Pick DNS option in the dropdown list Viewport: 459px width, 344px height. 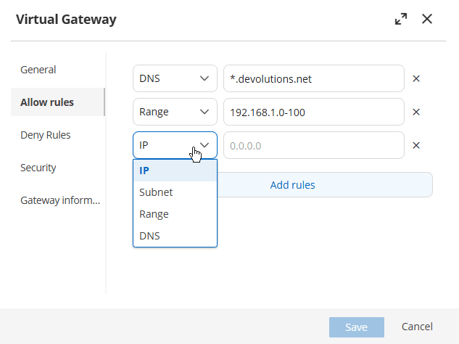[x=175, y=236]
